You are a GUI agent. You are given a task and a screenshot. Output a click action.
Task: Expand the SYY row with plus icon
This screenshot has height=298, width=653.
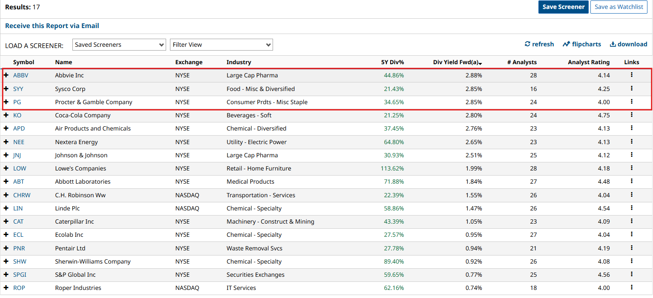pos(6,89)
